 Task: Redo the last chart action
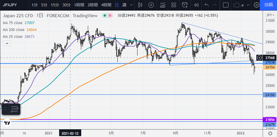pos(214,5)
